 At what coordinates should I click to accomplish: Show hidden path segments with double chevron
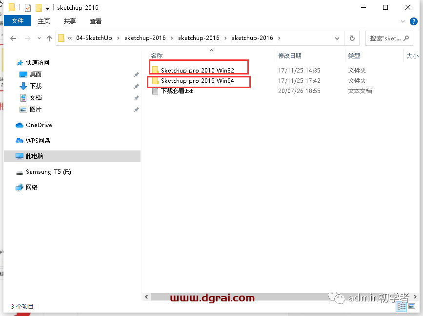[70, 38]
